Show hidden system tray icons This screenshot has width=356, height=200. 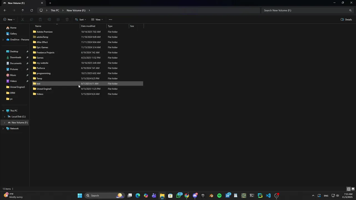coord(313,196)
